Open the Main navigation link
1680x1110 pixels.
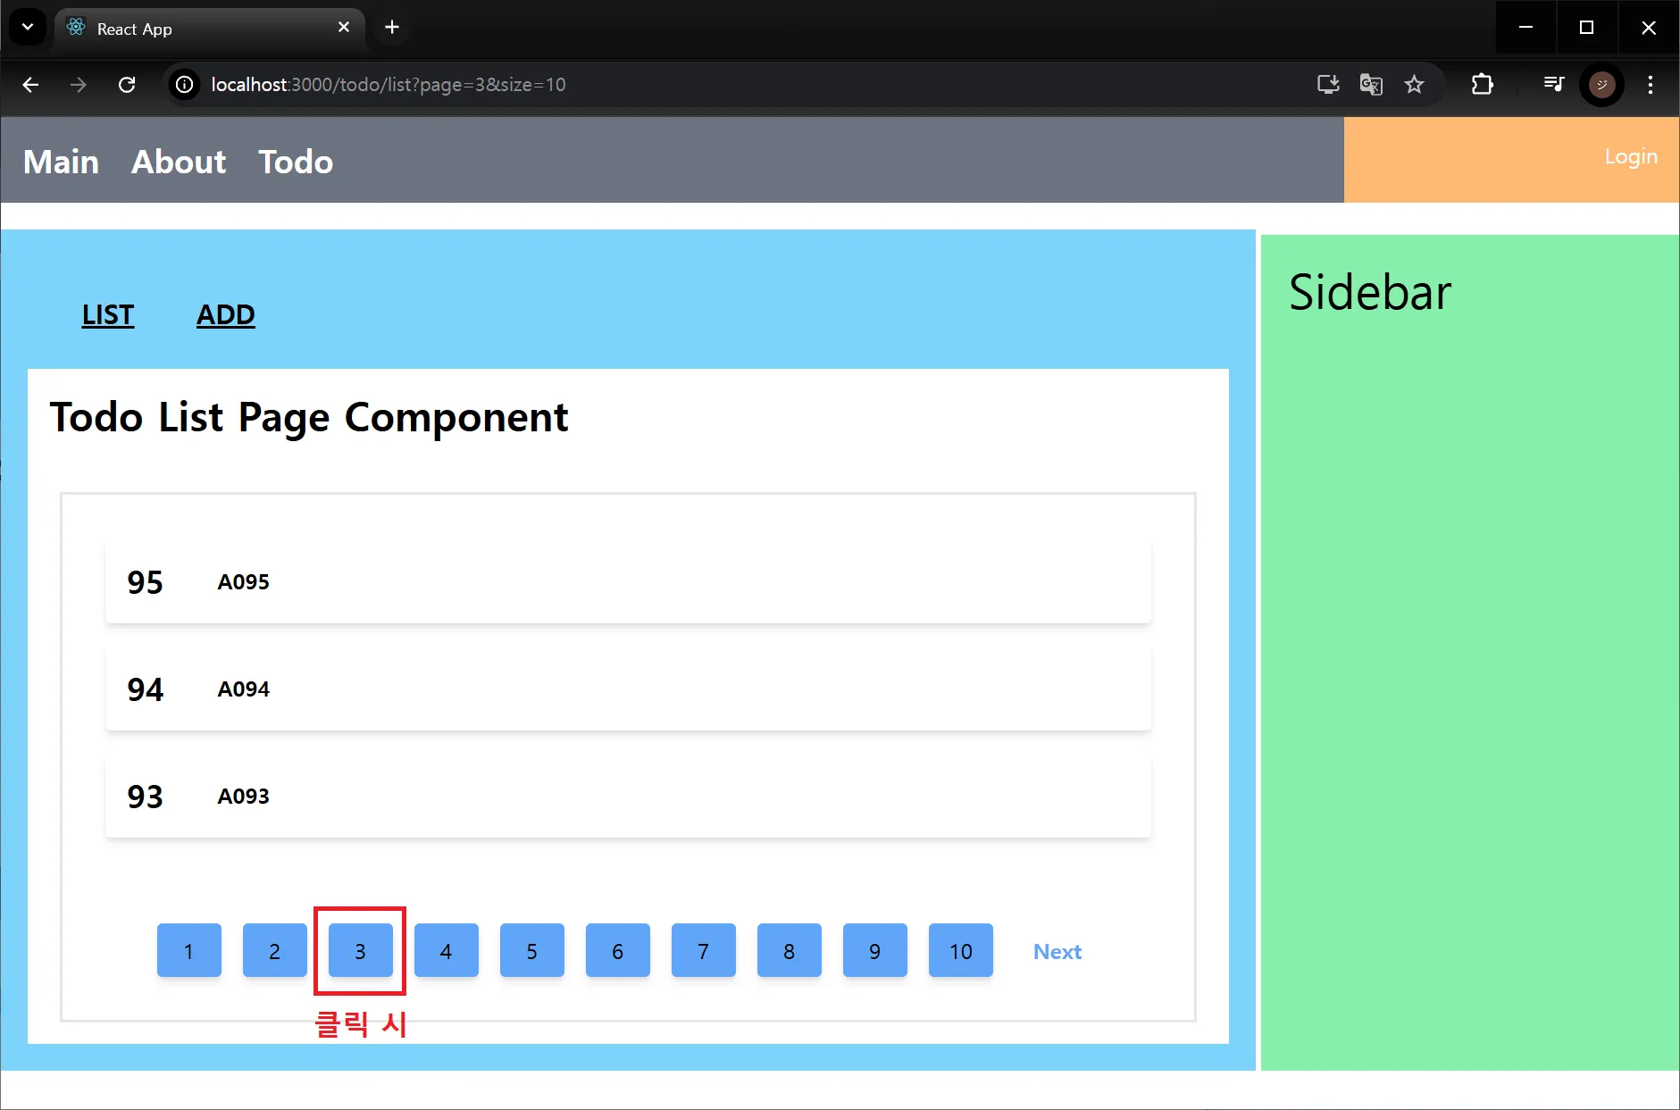(61, 162)
